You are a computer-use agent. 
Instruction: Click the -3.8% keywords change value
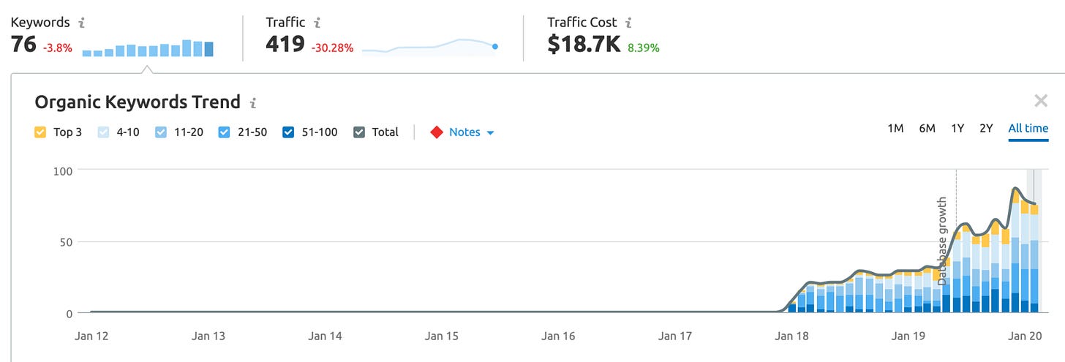click(57, 48)
